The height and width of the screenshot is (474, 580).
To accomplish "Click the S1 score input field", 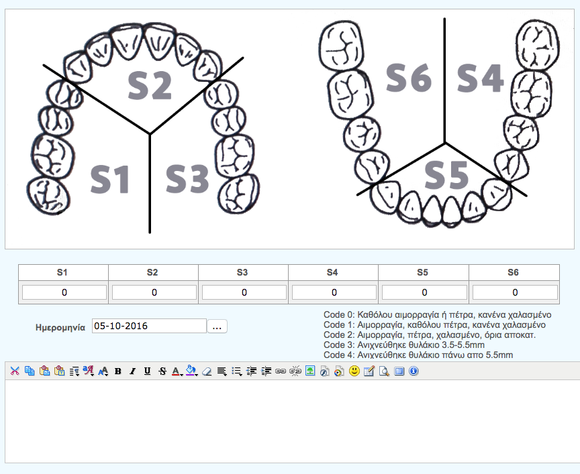I will click(x=64, y=292).
